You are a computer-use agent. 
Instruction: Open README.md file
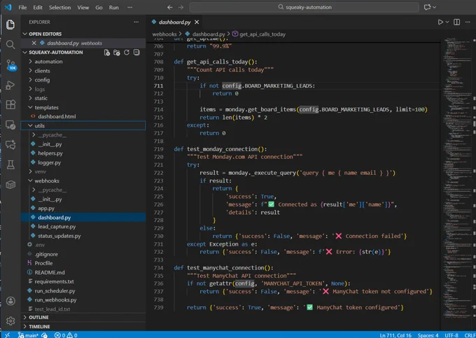(50, 272)
